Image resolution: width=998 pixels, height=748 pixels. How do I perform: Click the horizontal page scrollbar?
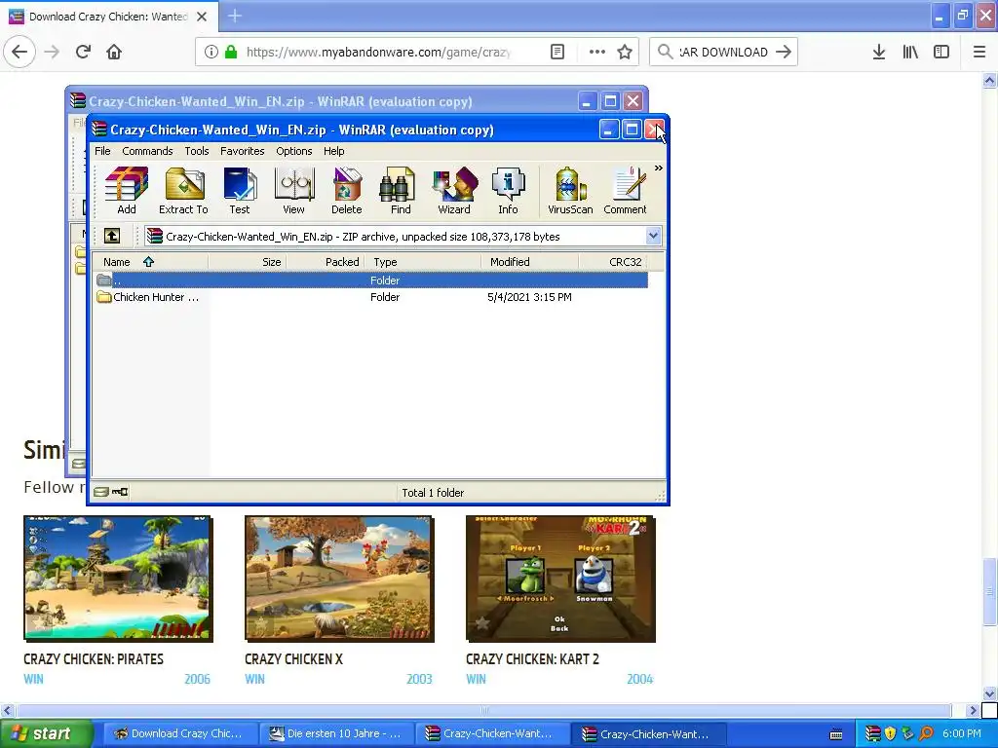[483, 710]
